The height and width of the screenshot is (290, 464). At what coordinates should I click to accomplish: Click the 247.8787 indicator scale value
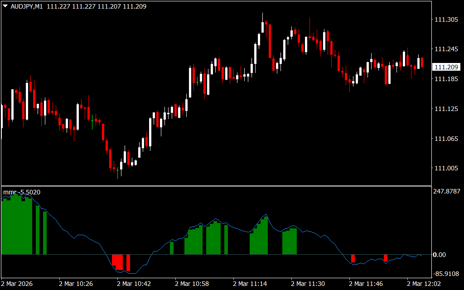[446, 192]
